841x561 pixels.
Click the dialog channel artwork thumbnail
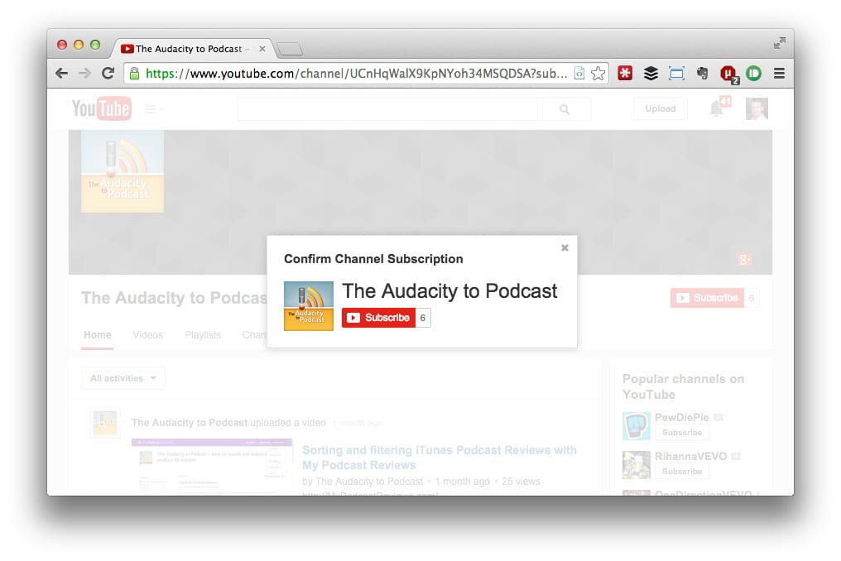[x=309, y=305]
